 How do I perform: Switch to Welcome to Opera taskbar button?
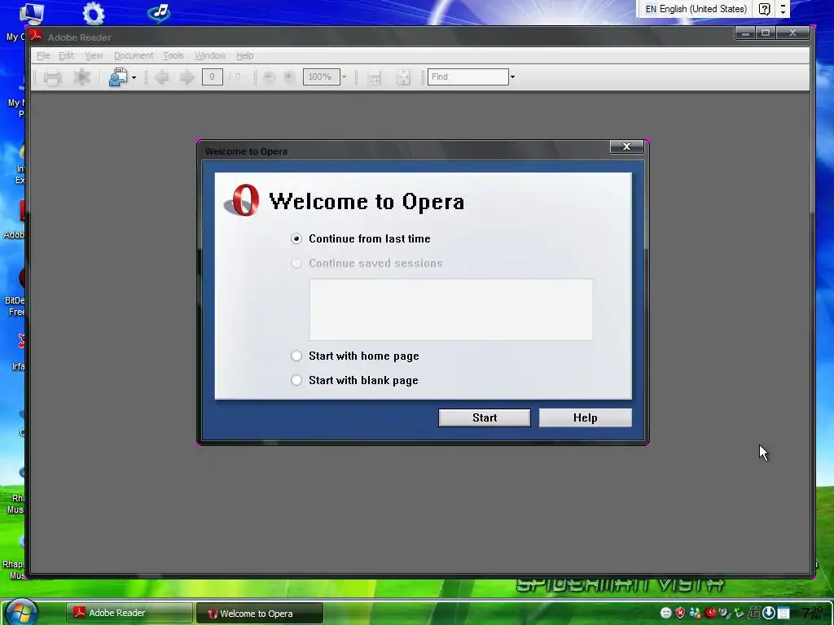[x=260, y=613]
